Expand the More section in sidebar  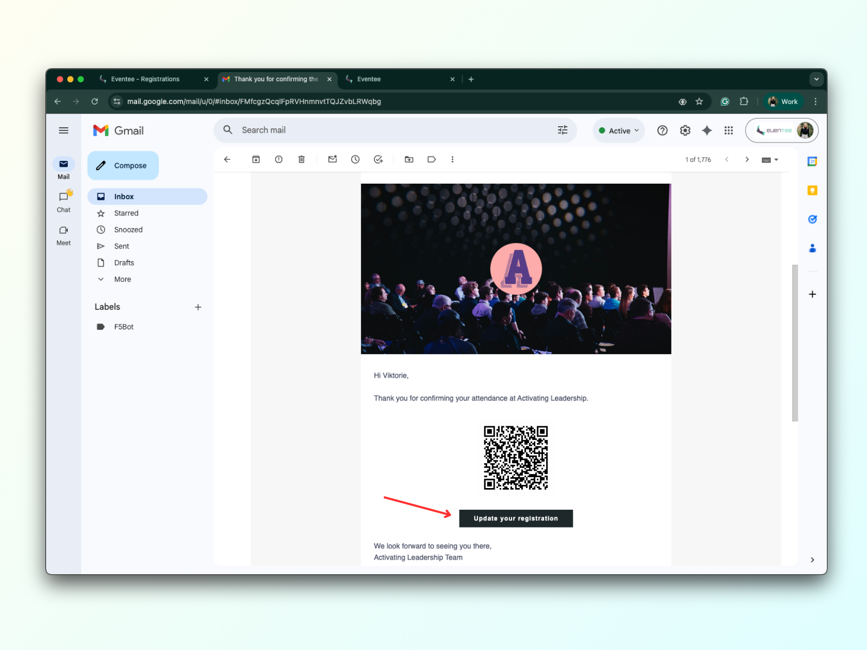[122, 279]
